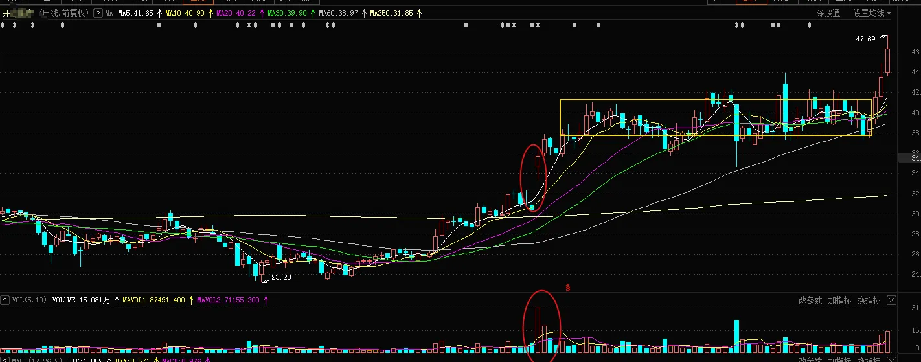The width and height of the screenshot is (921, 362).
Task: Click the red S marker above volume panel
Action: (568, 286)
